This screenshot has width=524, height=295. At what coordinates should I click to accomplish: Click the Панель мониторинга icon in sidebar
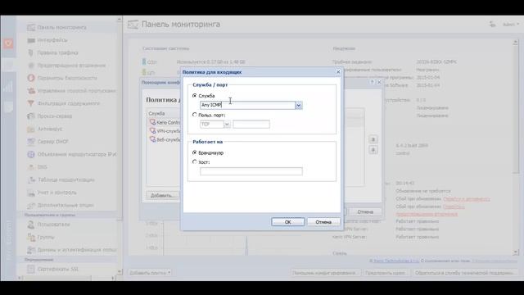[31, 27]
